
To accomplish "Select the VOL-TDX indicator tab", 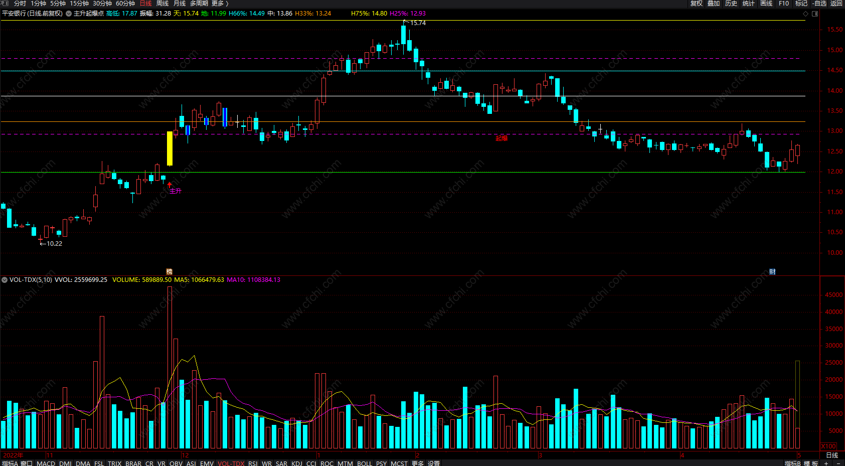I will (x=231, y=463).
